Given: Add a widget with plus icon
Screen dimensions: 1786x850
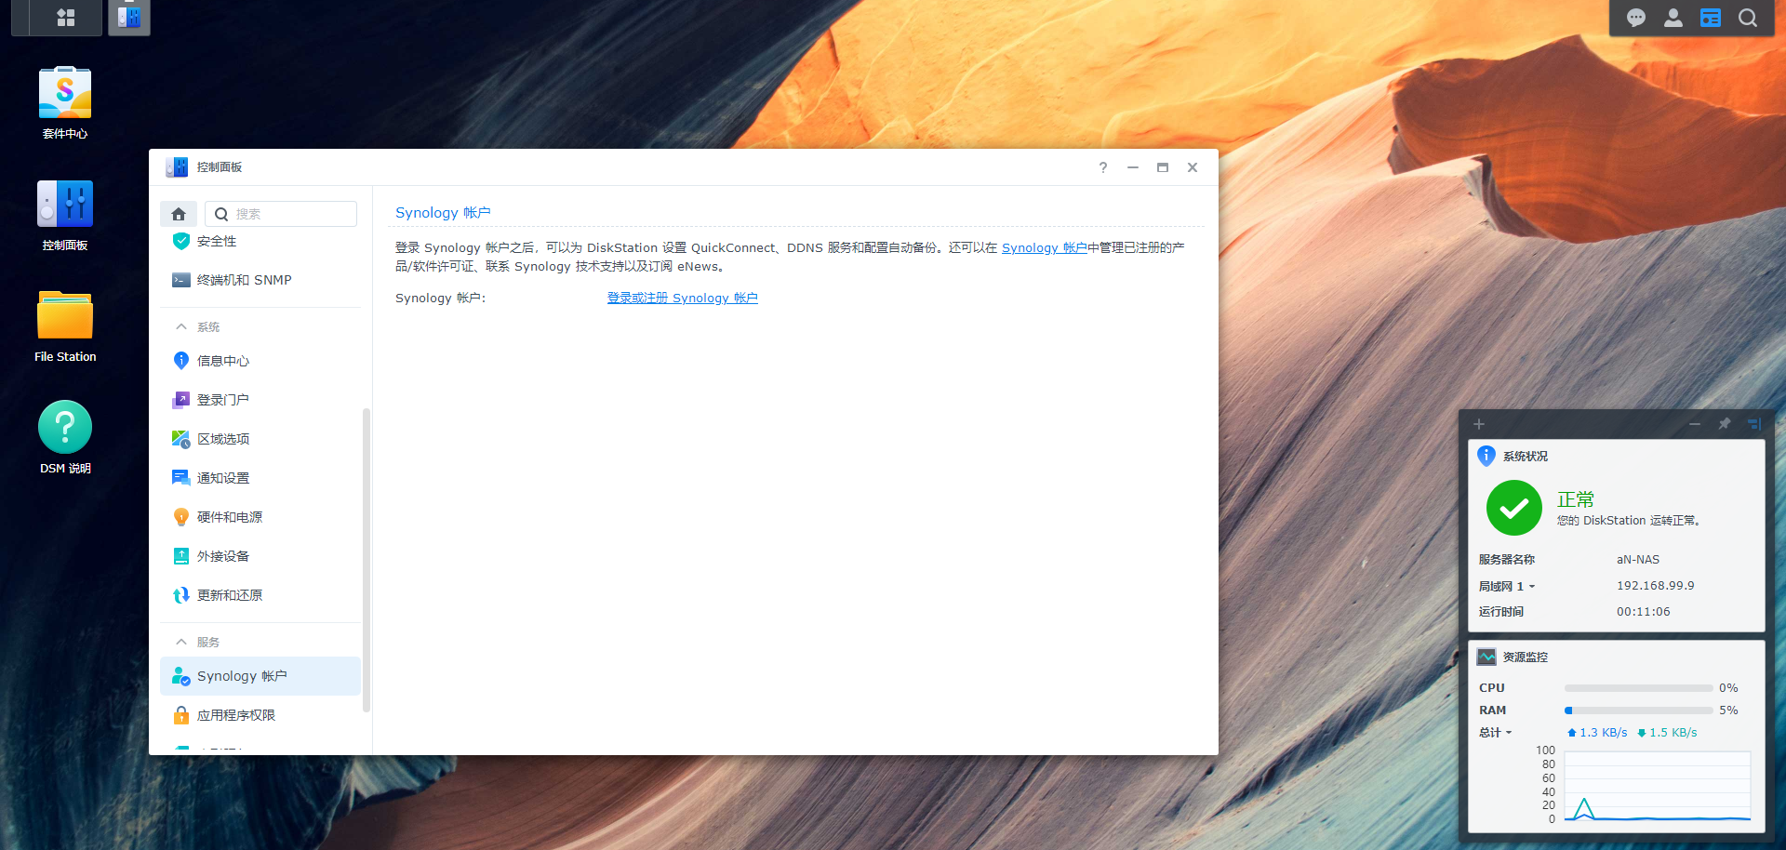Looking at the screenshot, I should point(1479,424).
